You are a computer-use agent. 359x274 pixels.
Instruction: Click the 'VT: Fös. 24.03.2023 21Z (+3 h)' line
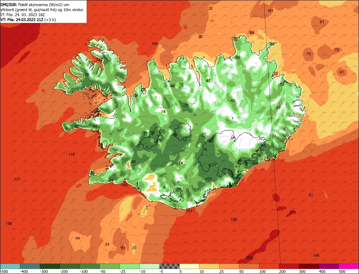pos(28,20)
